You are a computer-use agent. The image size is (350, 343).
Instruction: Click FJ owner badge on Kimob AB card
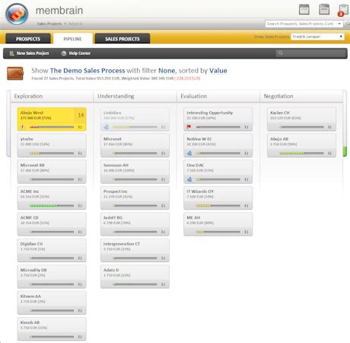[80, 337]
